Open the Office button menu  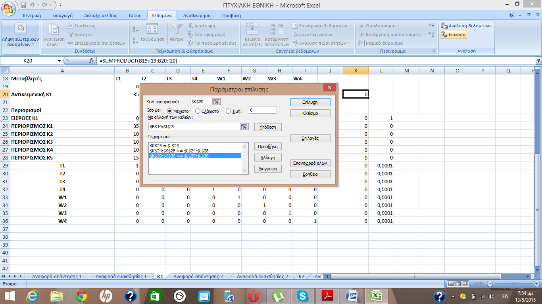pos(8,8)
